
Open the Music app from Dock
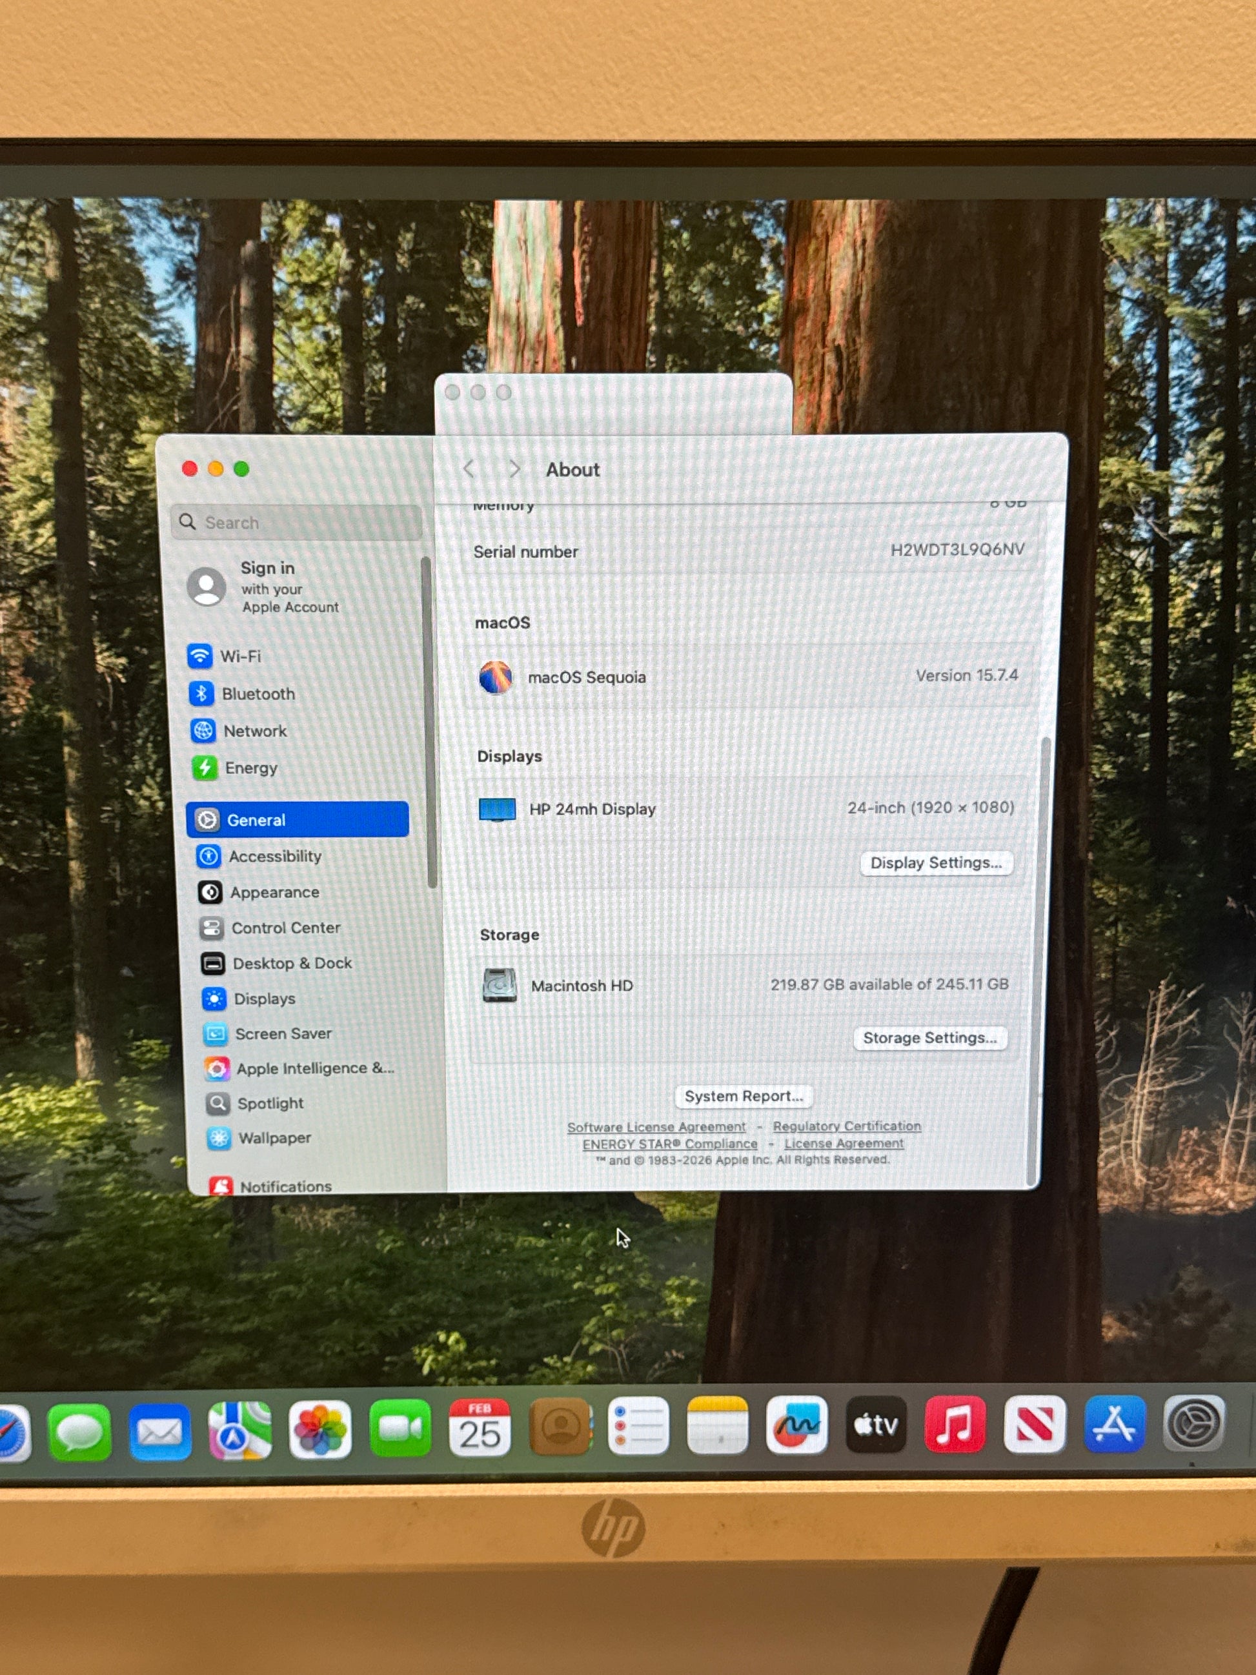coord(955,1425)
